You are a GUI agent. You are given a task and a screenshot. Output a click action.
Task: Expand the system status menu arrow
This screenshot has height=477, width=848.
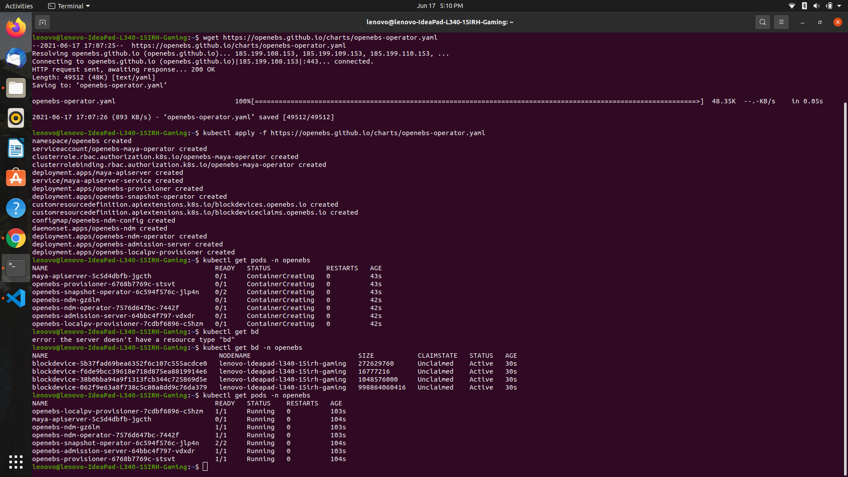tap(839, 6)
